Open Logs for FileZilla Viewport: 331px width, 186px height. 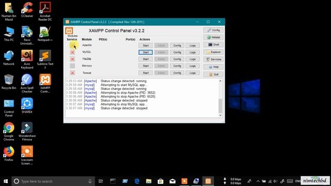(x=192, y=59)
